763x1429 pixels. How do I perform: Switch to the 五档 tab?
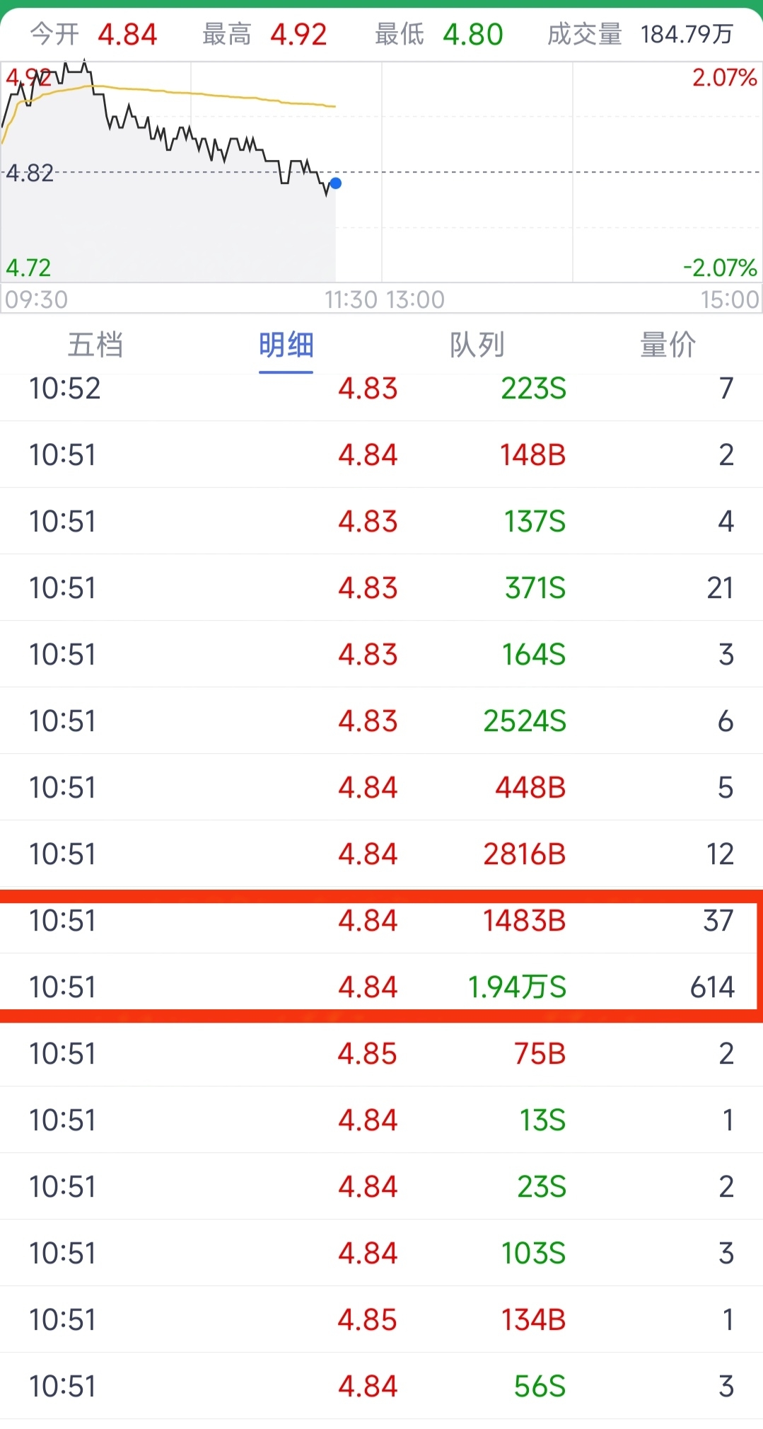point(95,345)
